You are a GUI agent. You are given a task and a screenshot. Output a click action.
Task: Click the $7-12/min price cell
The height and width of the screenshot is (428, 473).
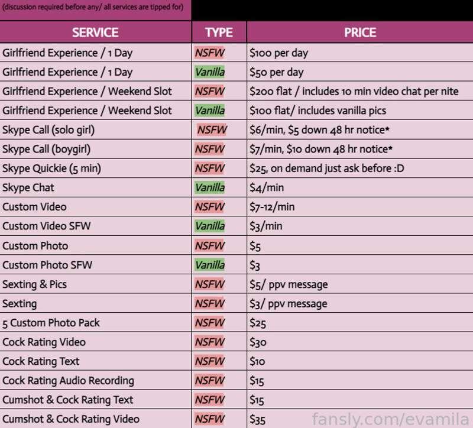tap(360, 207)
